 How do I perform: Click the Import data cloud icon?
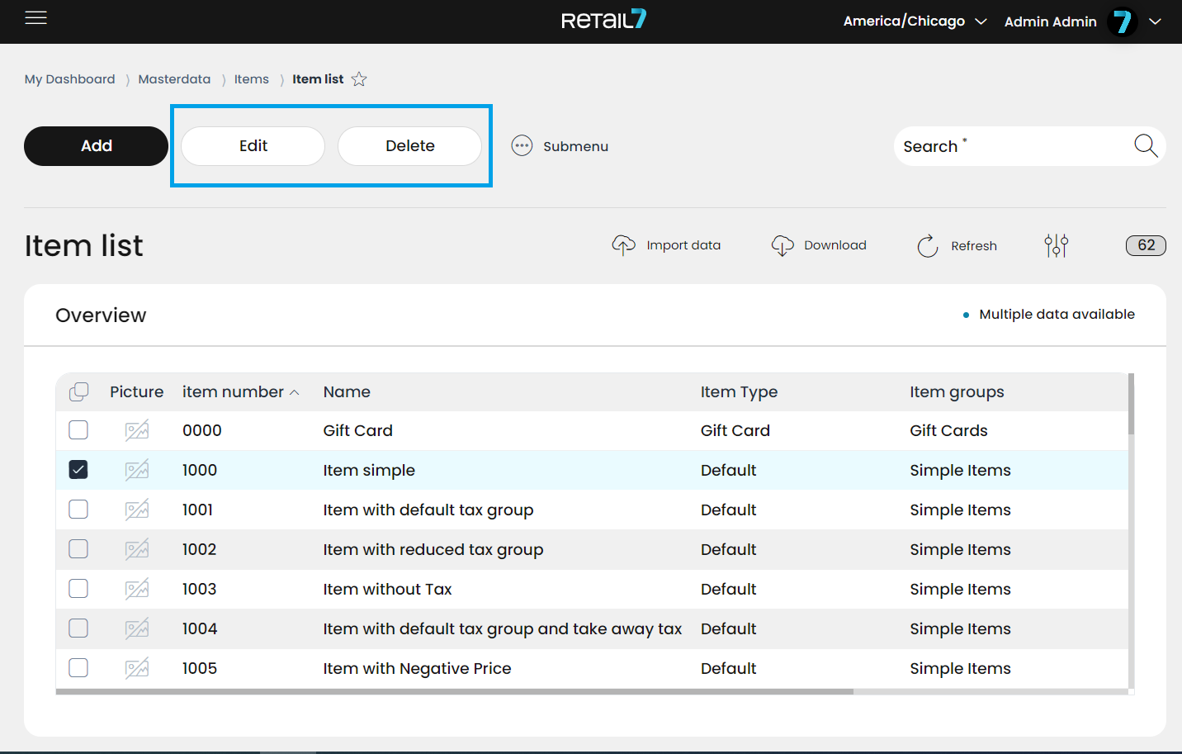coord(623,245)
